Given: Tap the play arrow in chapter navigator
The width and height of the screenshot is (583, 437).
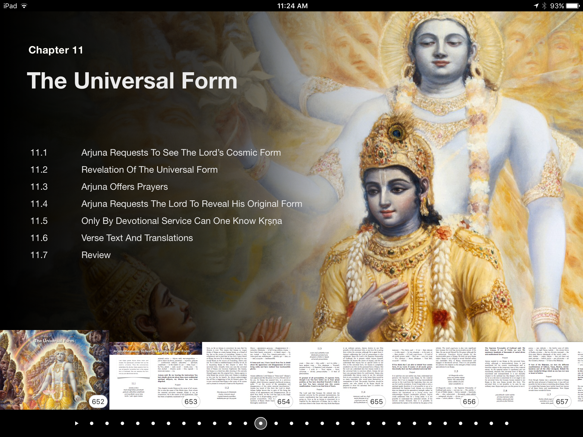Looking at the screenshot, I should tap(76, 423).
